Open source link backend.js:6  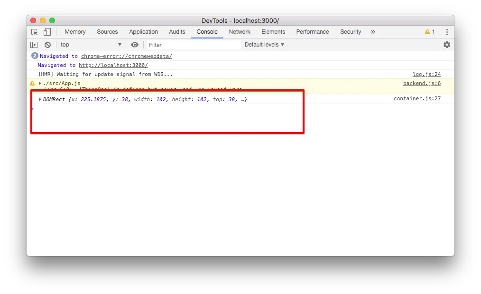[422, 83]
